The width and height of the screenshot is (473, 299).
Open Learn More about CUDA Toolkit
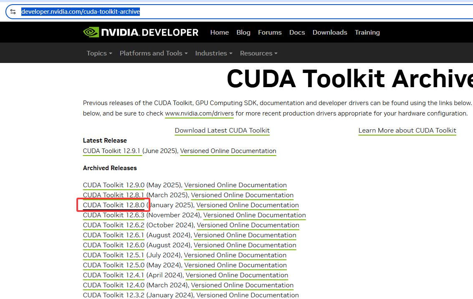(x=407, y=131)
